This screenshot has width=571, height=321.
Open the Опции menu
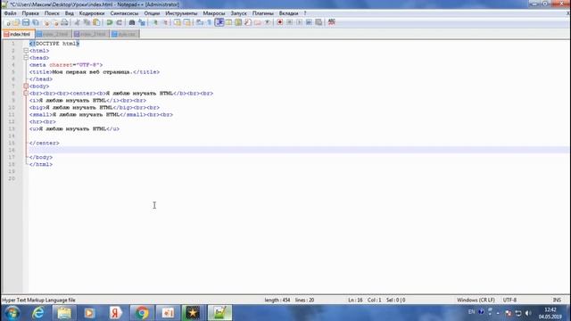tap(152, 13)
